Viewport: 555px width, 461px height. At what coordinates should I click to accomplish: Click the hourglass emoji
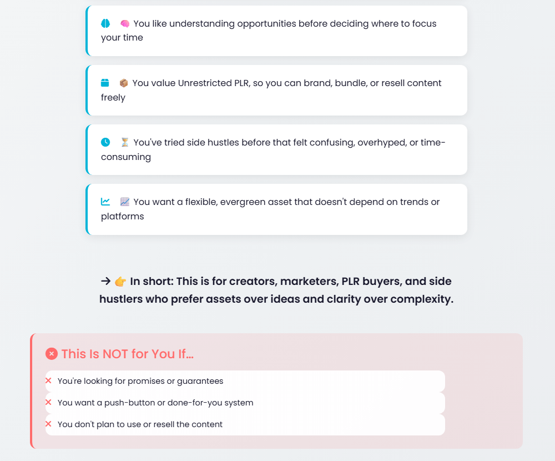(125, 142)
